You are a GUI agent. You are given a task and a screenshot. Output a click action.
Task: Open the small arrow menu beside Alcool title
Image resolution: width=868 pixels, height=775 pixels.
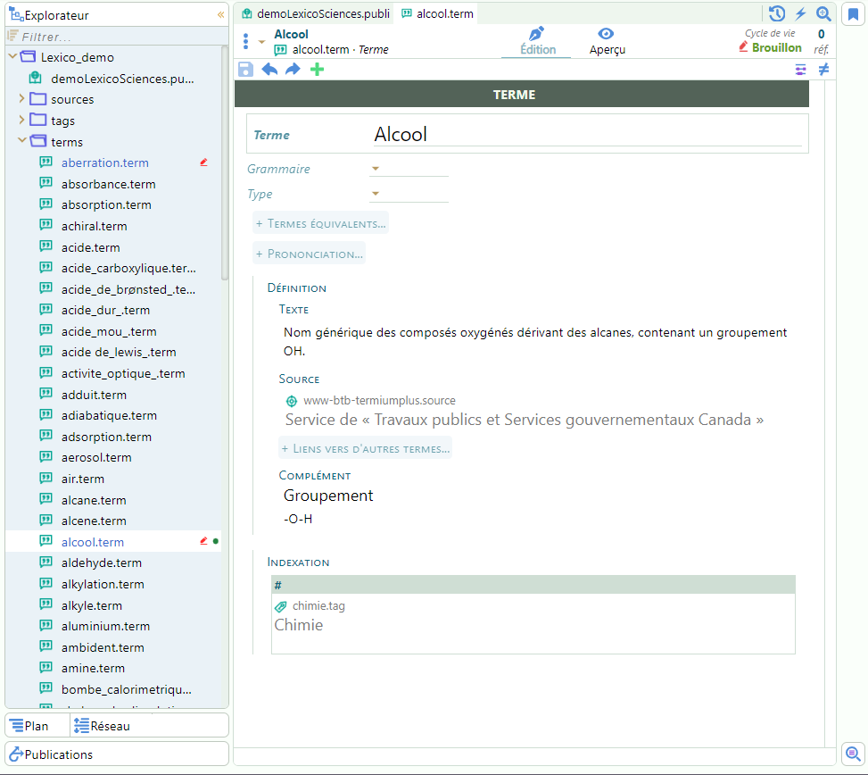pyautogui.click(x=262, y=42)
